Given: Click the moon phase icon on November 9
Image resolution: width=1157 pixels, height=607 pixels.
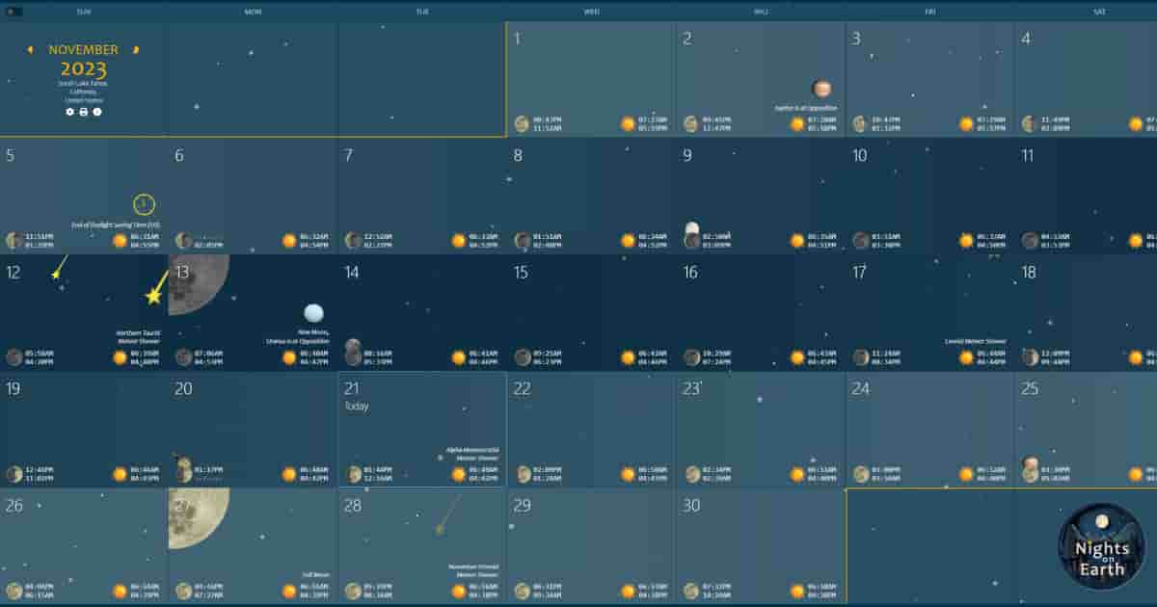Looking at the screenshot, I should [691, 236].
